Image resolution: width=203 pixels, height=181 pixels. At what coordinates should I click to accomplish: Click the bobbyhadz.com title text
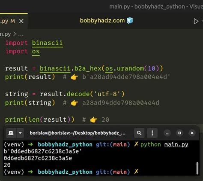[102, 21]
